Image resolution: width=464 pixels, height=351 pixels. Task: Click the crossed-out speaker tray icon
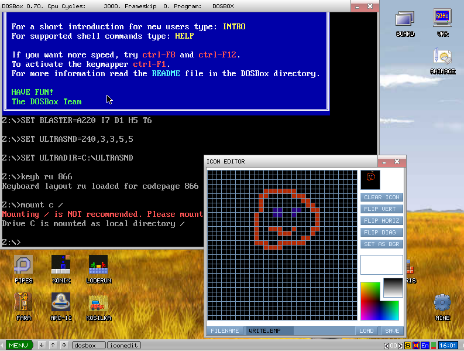pos(416,345)
